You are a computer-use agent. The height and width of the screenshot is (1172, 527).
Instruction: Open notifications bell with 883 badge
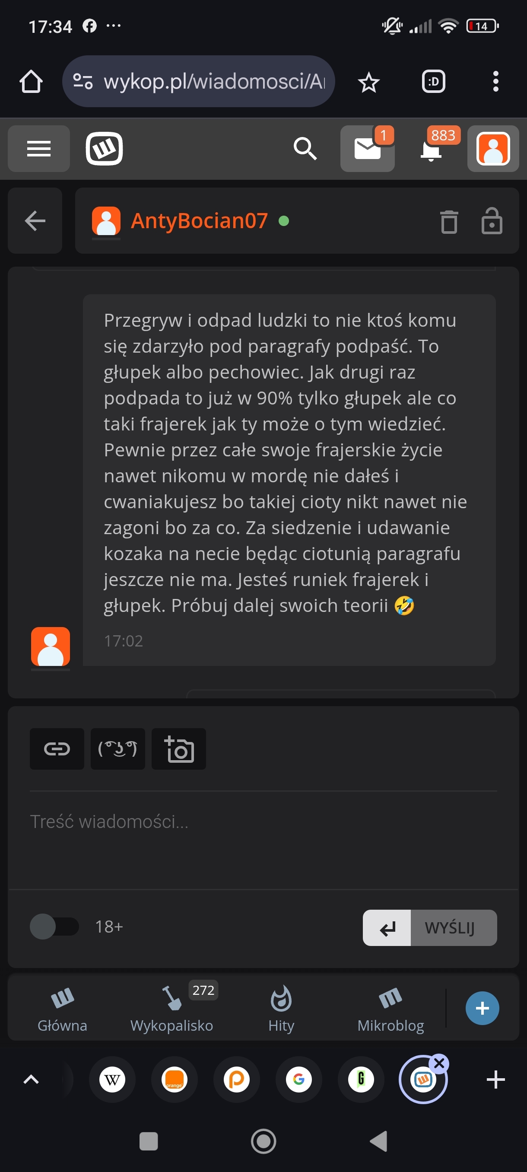click(x=431, y=149)
